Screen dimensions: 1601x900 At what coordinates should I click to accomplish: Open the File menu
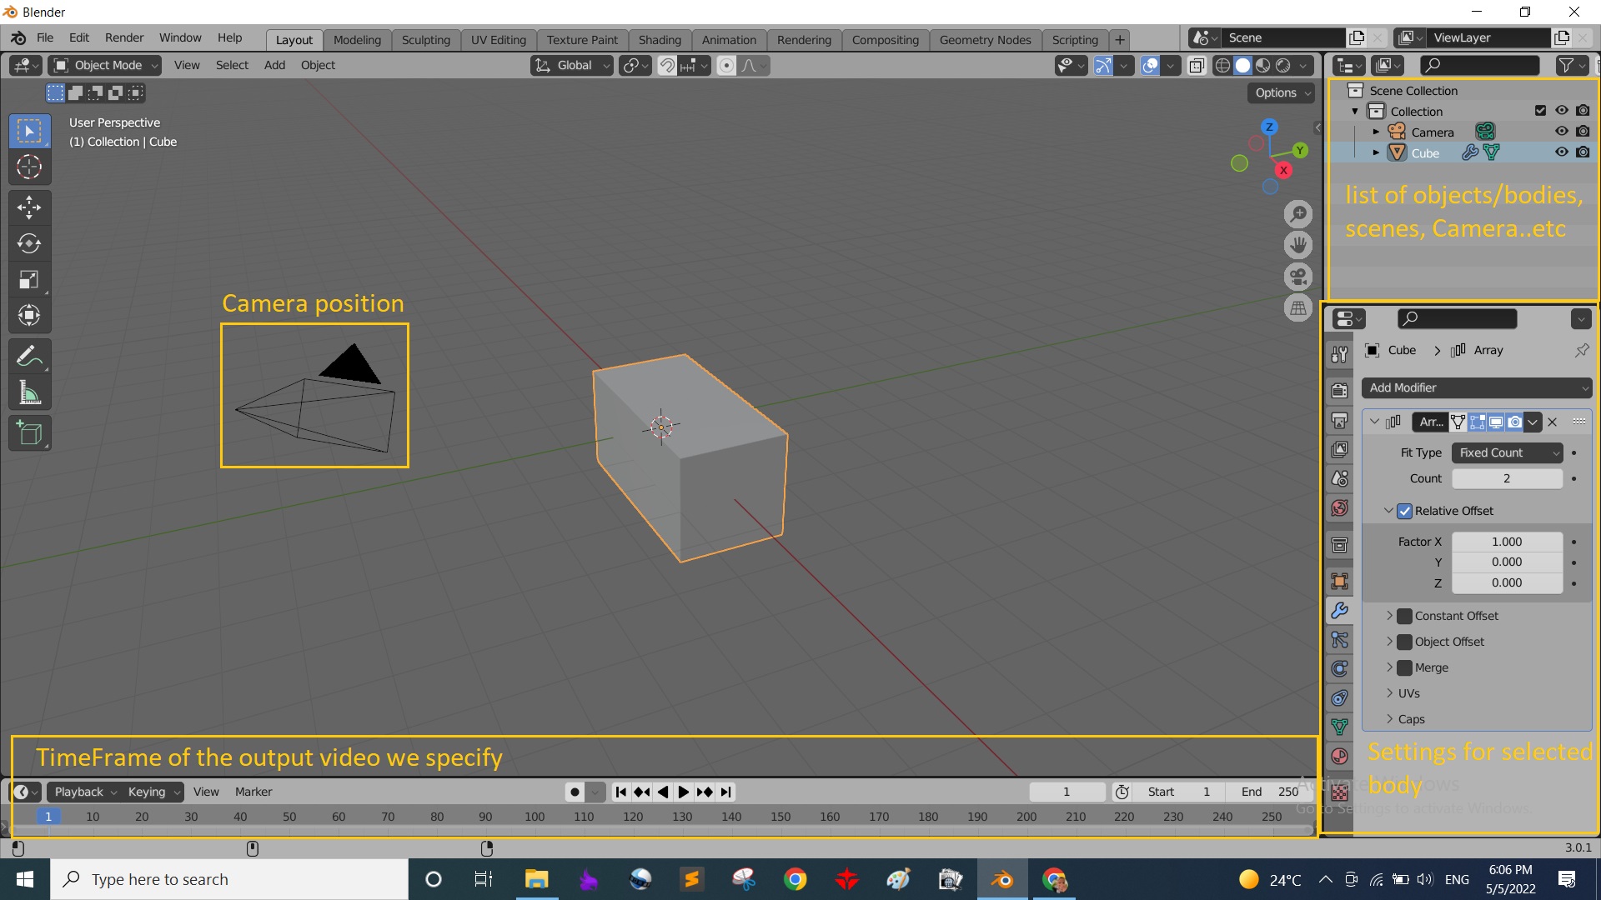(x=45, y=37)
